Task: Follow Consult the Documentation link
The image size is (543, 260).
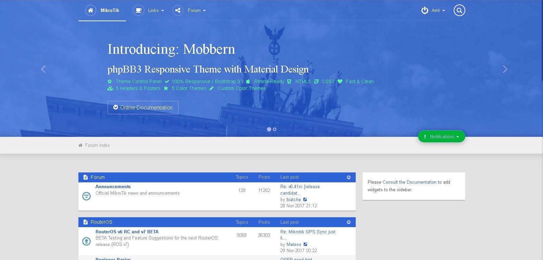Action: click(x=409, y=182)
